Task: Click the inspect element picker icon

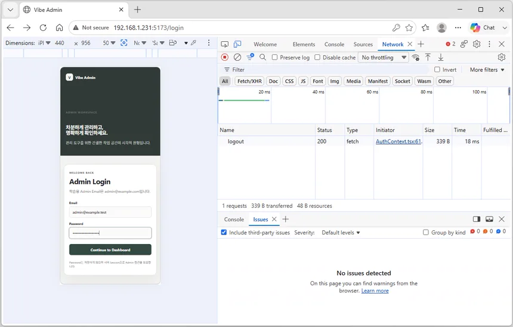Action: 225,44
